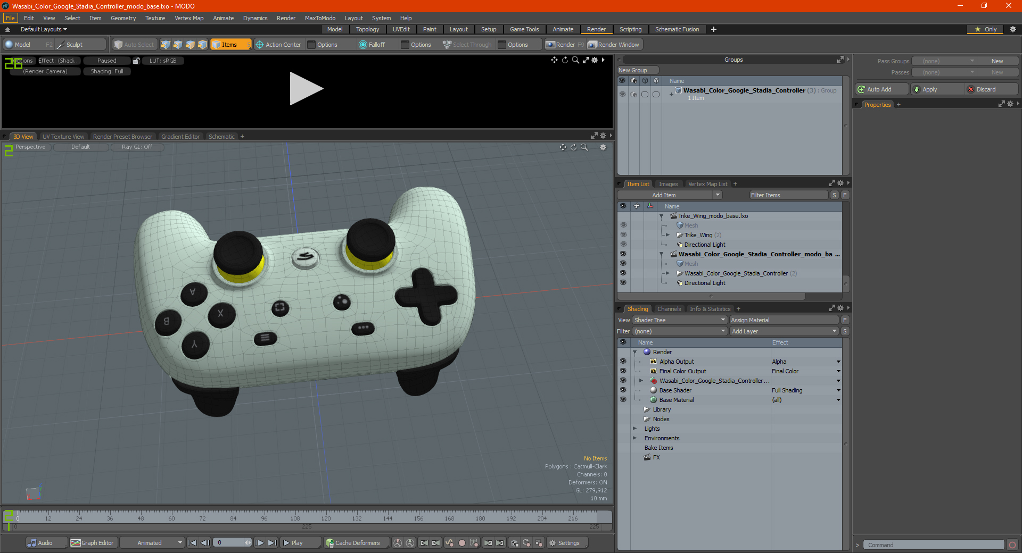Step to the next frame
The image size is (1022, 553).
(x=259, y=543)
